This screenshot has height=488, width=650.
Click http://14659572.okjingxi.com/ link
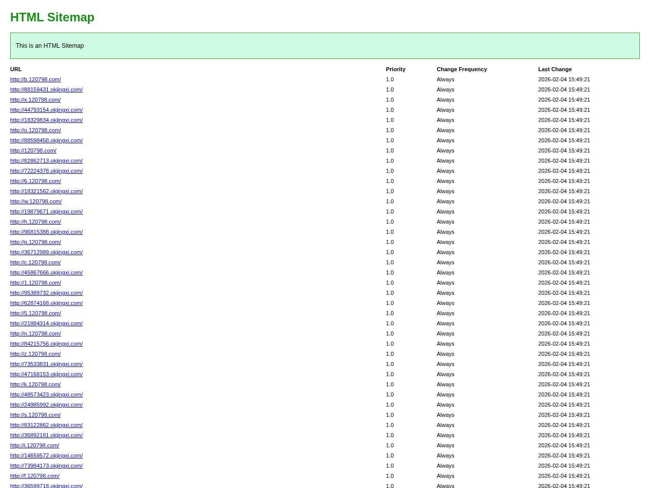click(x=46, y=455)
